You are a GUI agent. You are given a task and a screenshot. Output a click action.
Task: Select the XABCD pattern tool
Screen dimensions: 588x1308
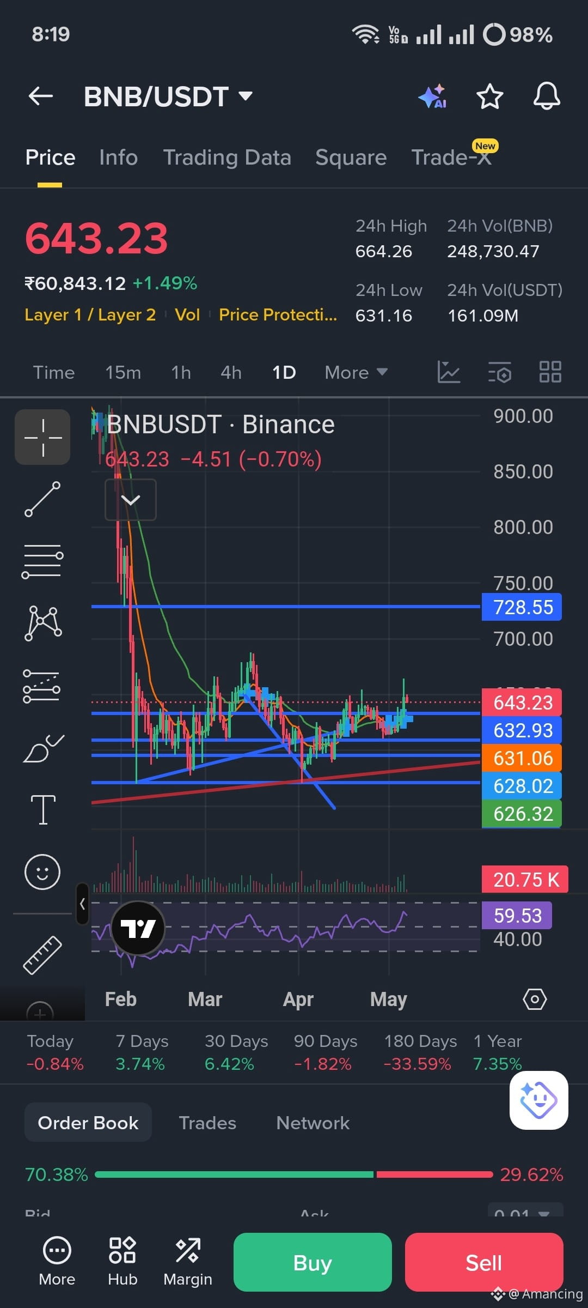(42, 623)
